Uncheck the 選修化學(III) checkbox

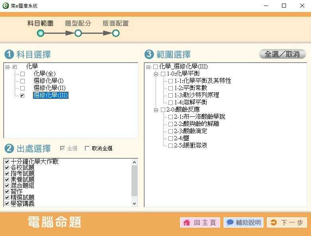click(x=22, y=96)
